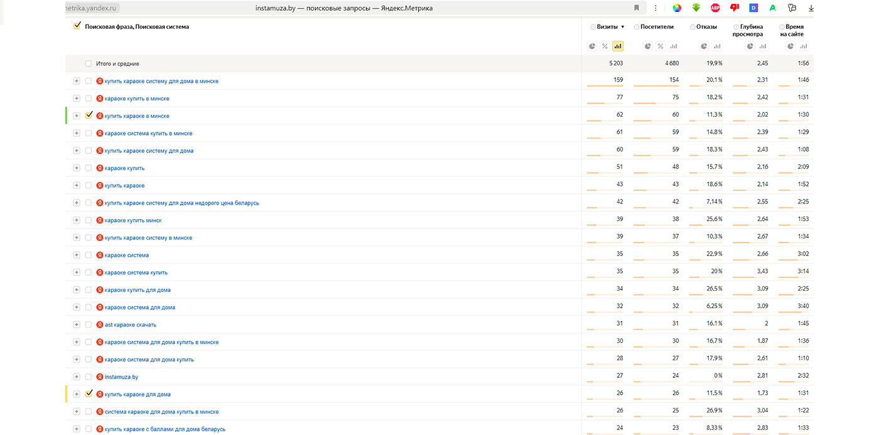Expand the караоке купить row
The image size is (879, 435).
[x=77, y=168]
